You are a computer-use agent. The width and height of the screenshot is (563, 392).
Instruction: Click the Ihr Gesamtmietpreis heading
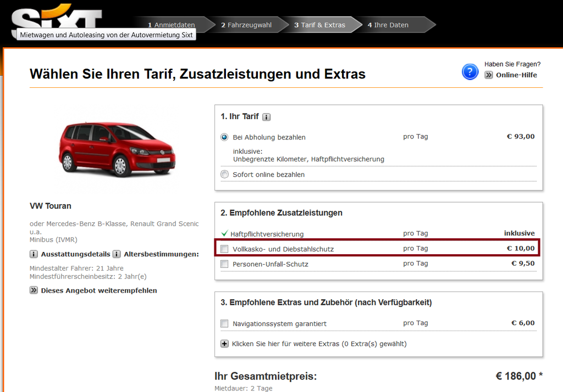[x=266, y=376]
